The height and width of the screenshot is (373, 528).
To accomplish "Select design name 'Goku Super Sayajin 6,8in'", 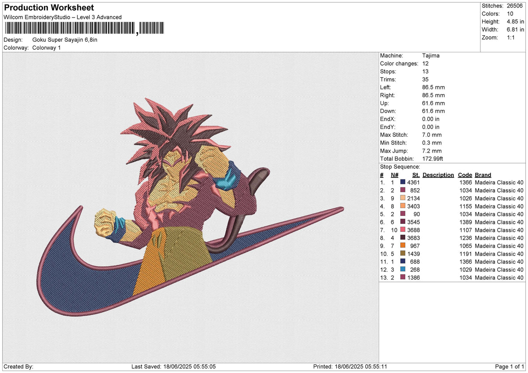I will 65,40.
